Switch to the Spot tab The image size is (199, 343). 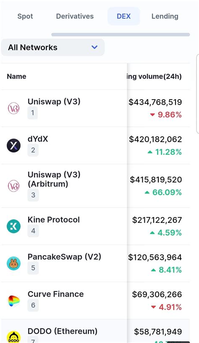click(25, 16)
